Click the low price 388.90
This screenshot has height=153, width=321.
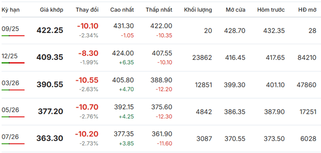click(x=161, y=80)
